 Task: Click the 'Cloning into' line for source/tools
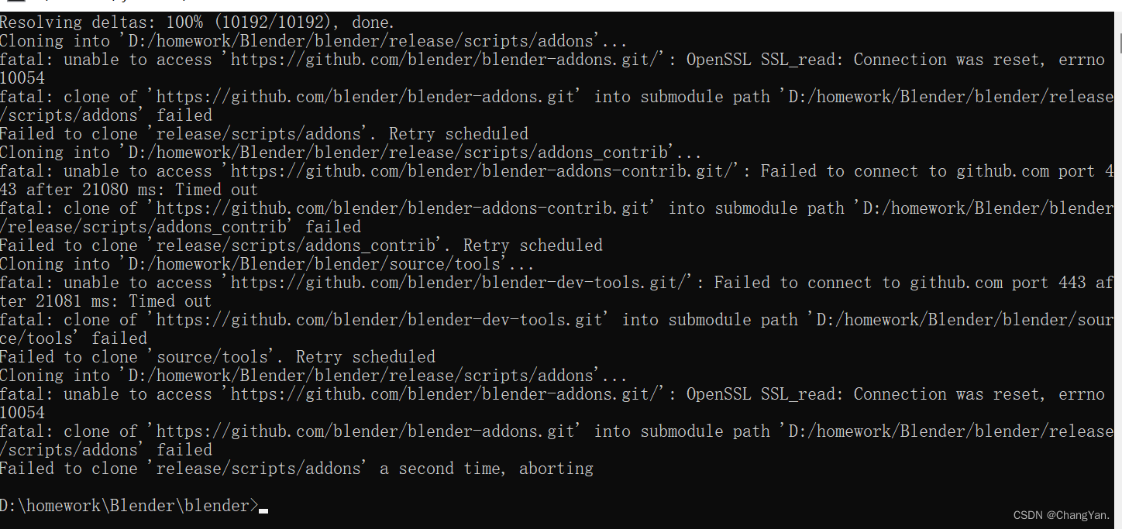[267, 264]
